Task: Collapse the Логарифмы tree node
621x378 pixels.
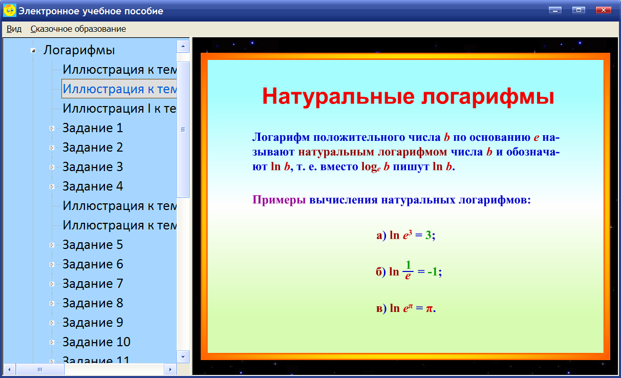Action: pos(34,50)
